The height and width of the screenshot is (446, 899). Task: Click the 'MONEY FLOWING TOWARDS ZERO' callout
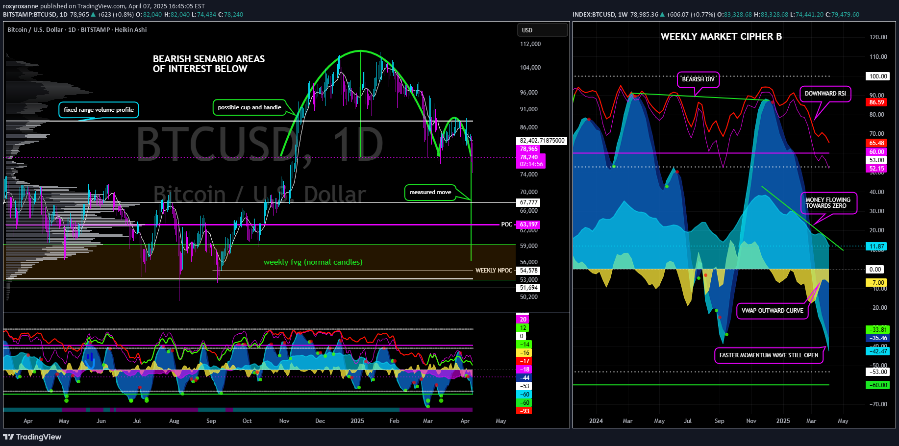(828, 203)
